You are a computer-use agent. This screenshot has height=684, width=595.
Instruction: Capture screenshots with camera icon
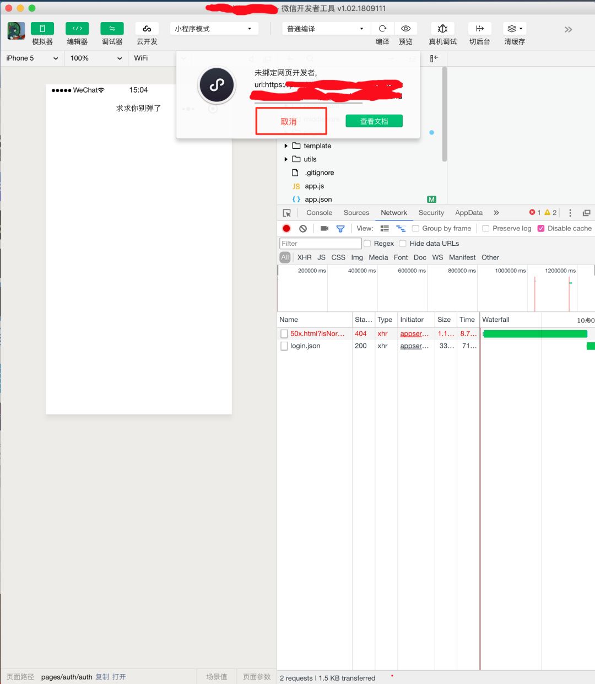324,228
